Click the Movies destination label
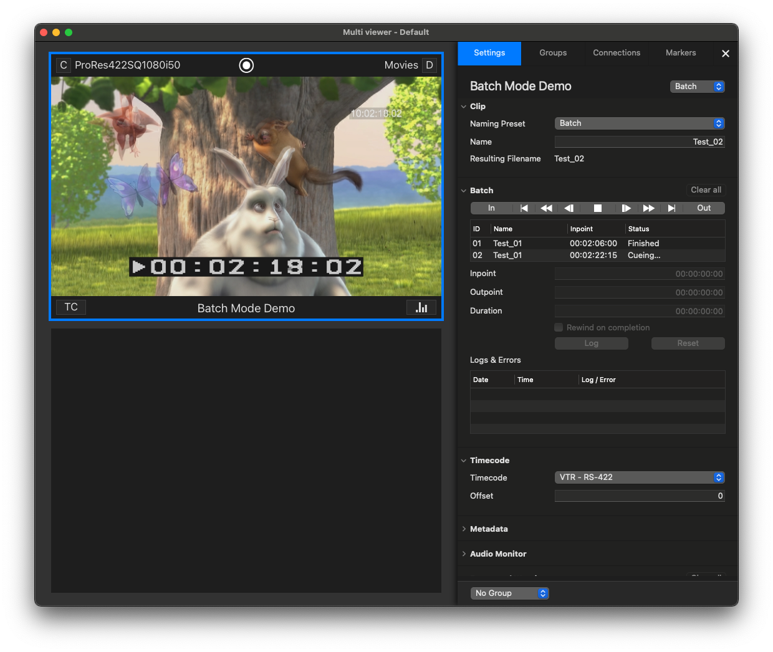The image size is (773, 652). (x=401, y=65)
